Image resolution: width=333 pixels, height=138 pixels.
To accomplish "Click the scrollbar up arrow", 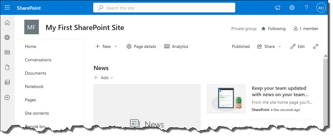I will 325,56.
